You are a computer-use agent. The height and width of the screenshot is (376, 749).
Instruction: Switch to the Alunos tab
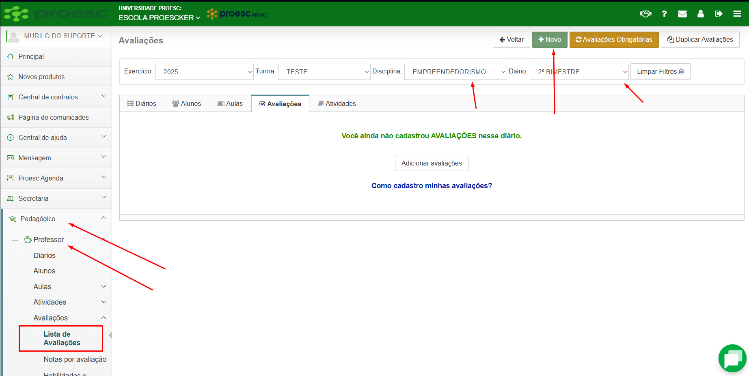click(187, 104)
